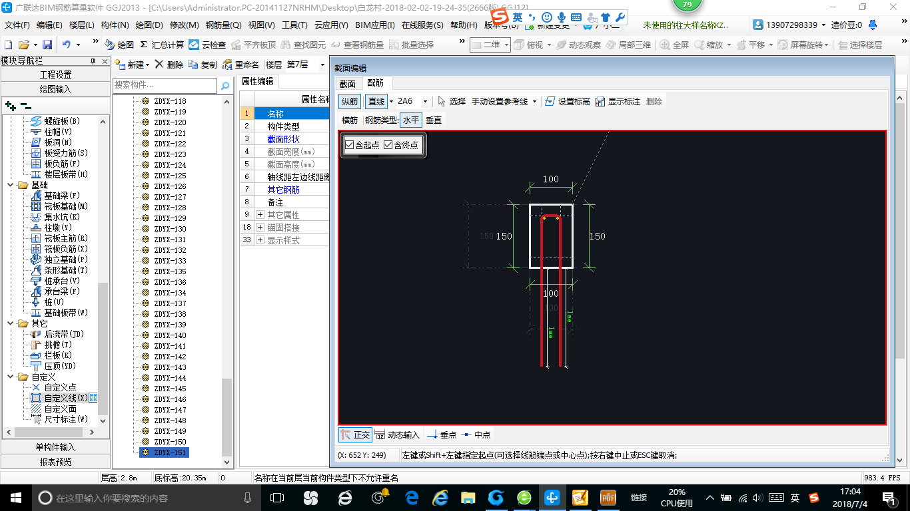
Task: Click the 绘图输入 panel button
Action: coord(55,89)
